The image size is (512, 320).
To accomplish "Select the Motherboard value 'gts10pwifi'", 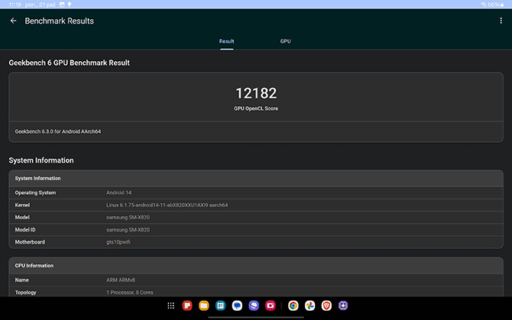I will click(x=118, y=242).
